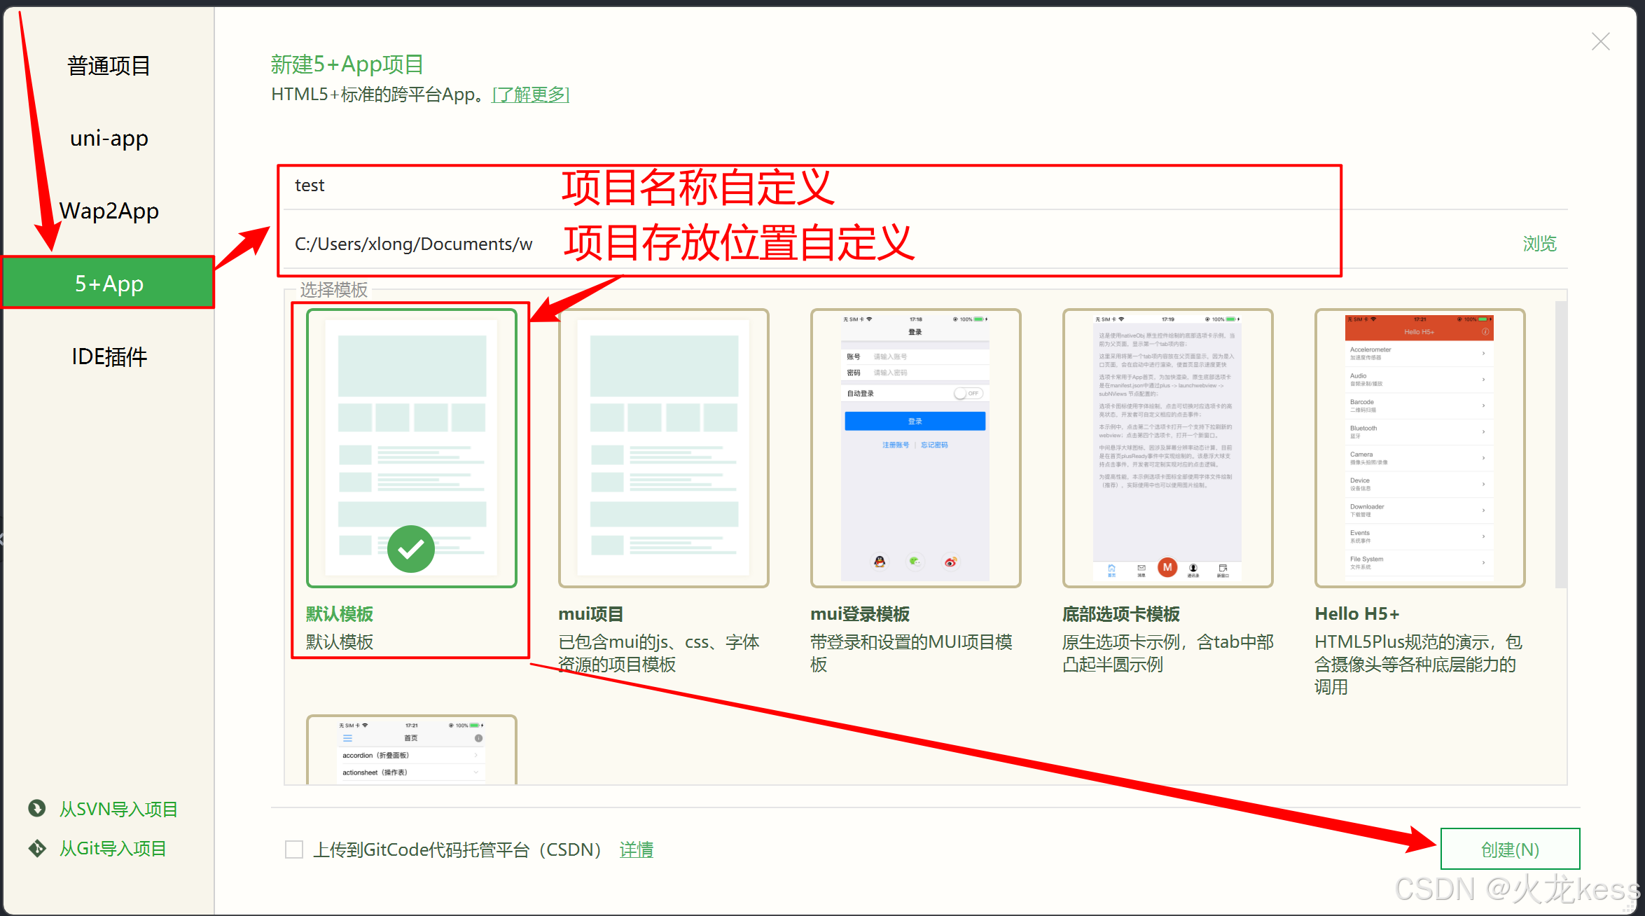The width and height of the screenshot is (1645, 916).
Task: Enable the upload to GitCode (CSDN) checkbox
Action: click(294, 849)
